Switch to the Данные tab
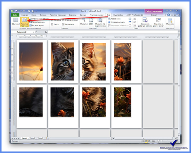The image size is (191, 153). click(x=83, y=15)
